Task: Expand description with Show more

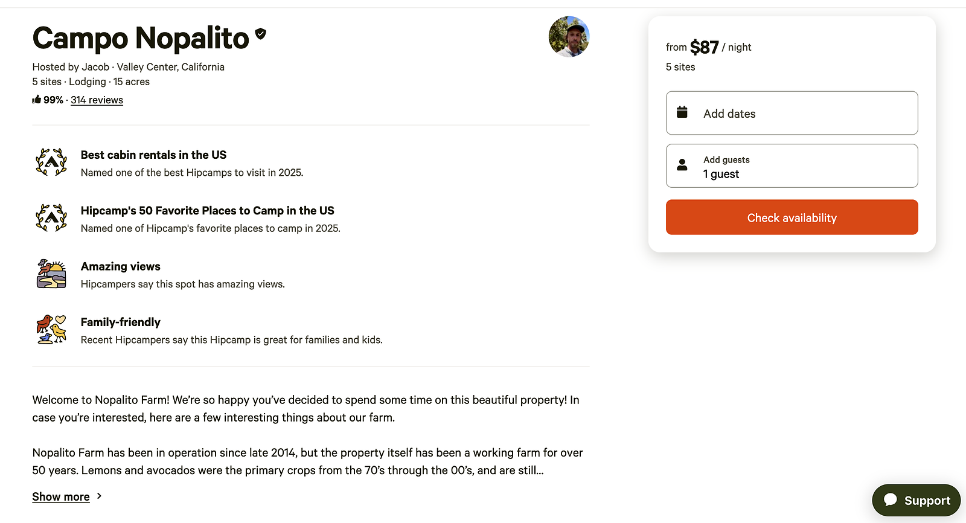Action: pos(61,497)
